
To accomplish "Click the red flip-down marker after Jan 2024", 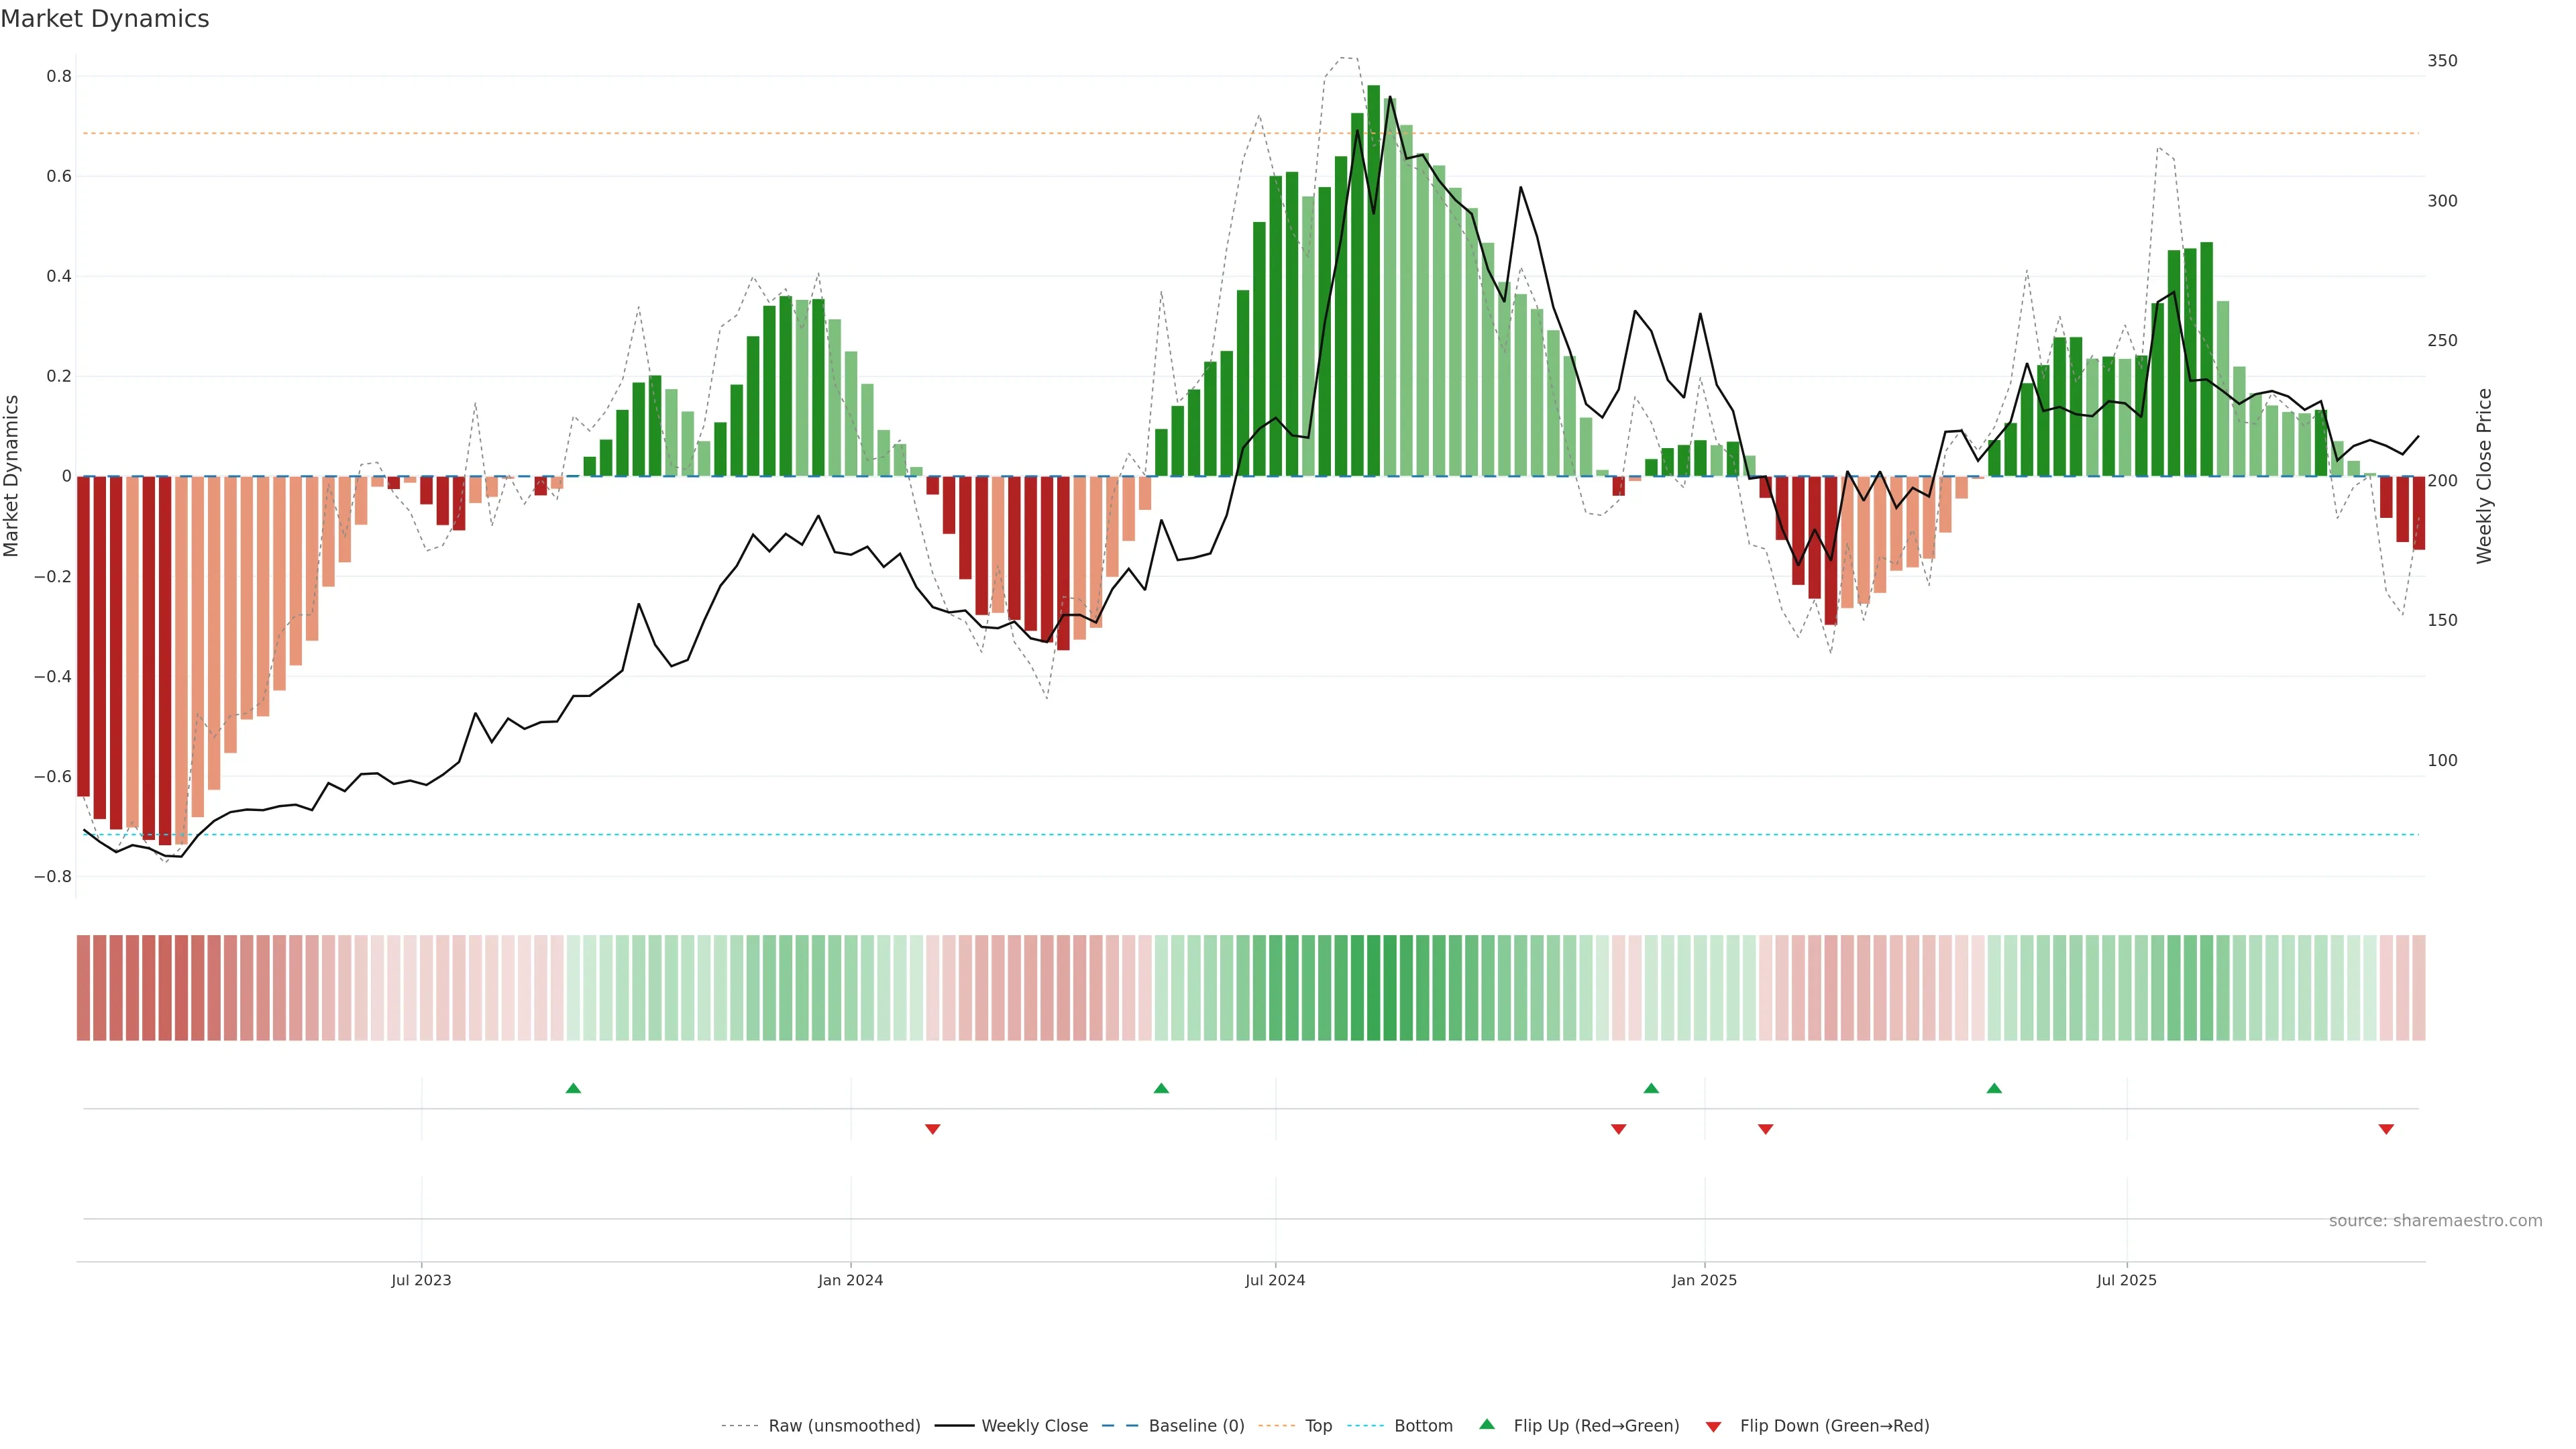I will [933, 1129].
